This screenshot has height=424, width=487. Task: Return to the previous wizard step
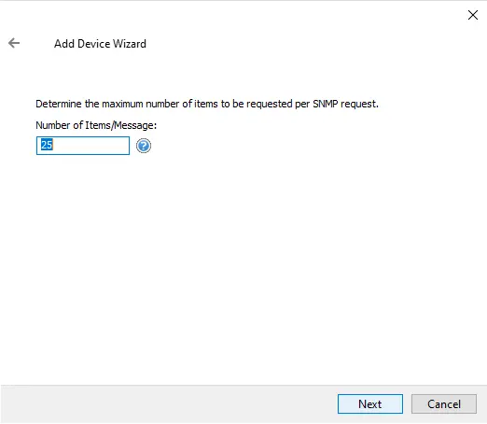point(14,43)
